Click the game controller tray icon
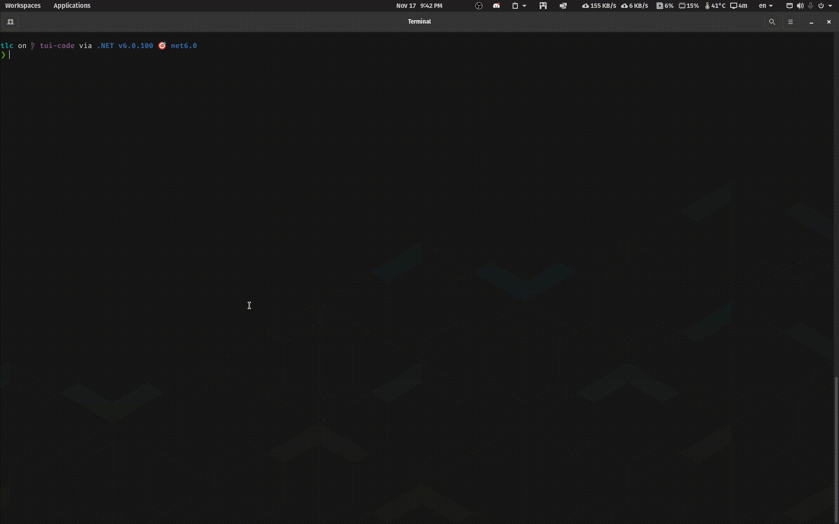839x524 pixels. pos(543,6)
